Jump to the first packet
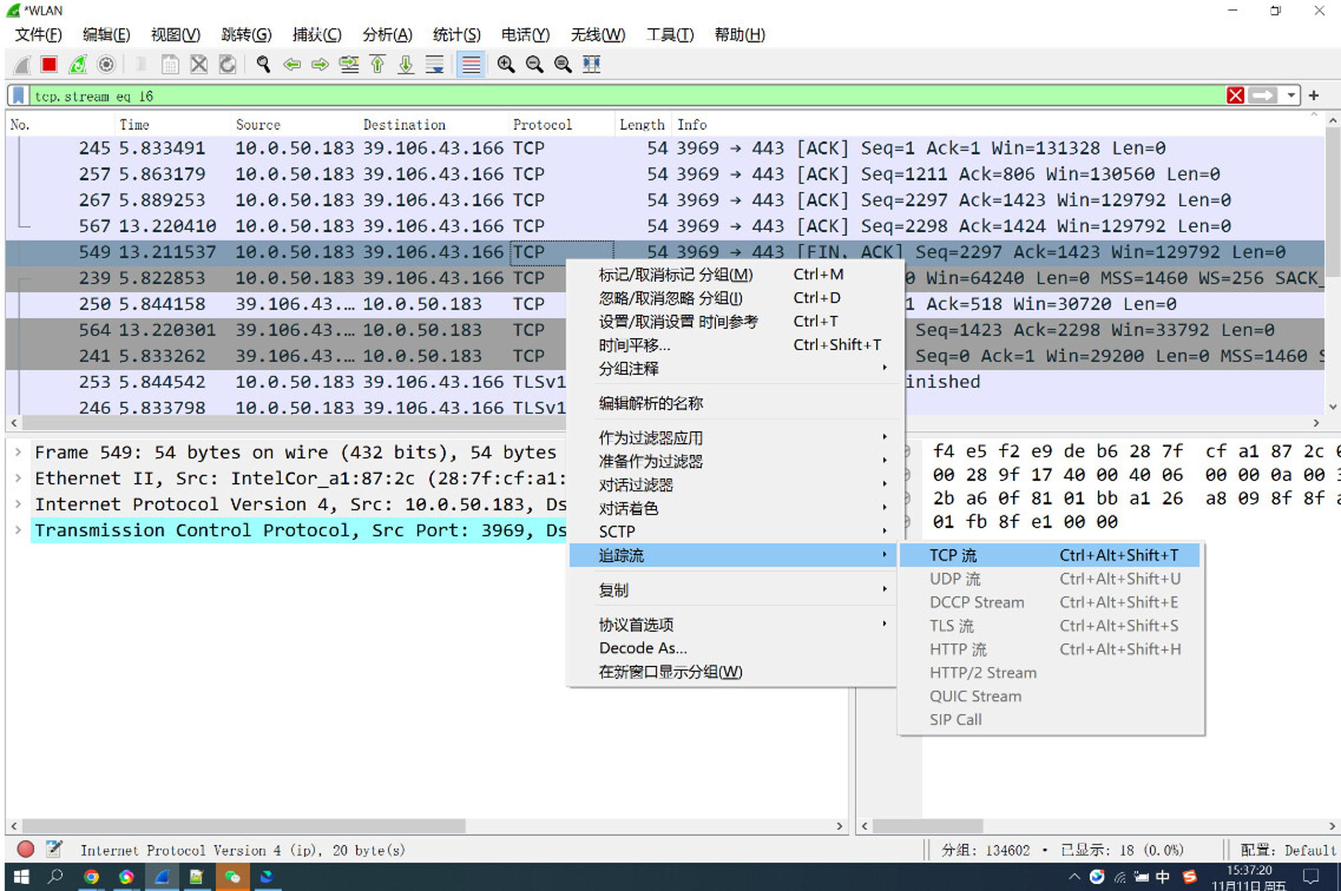Image resolution: width=1341 pixels, height=891 pixels. (377, 64)
